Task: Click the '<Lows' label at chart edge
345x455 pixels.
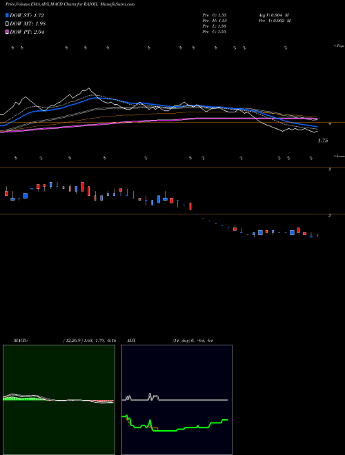Action: click(x=339, y=156)
